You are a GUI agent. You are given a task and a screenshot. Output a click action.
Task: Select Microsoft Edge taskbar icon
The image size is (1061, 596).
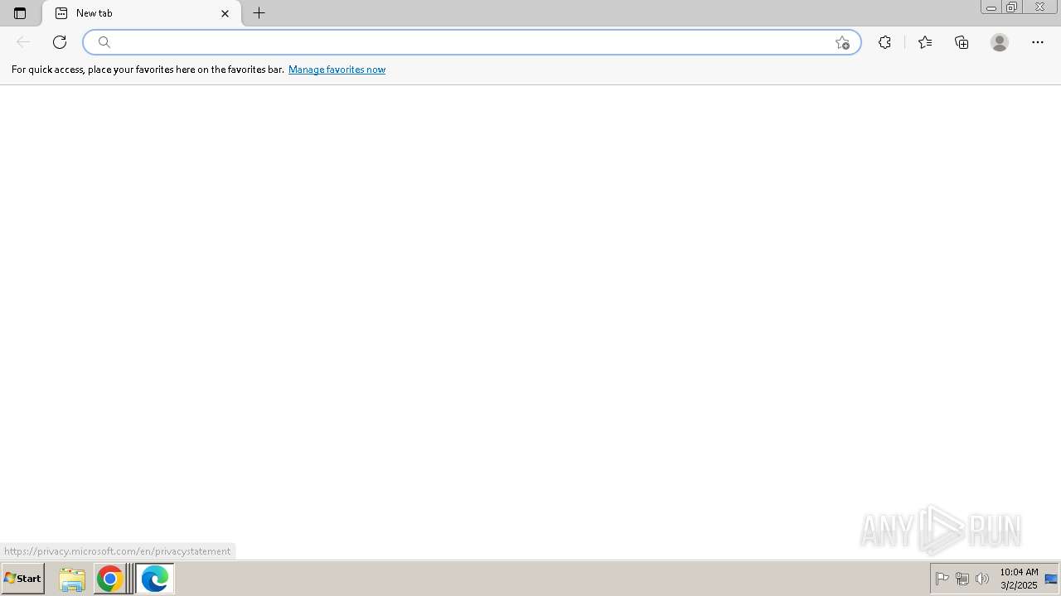(x=154, y=579)
